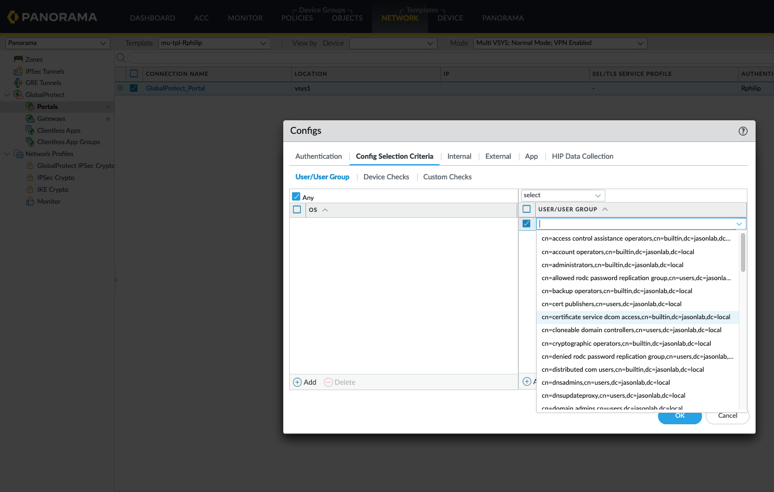Open the 'select' dropdown above user group
The width and height of the screenshot is (774, 492).
pyautogui.click(x=562, y=195)
